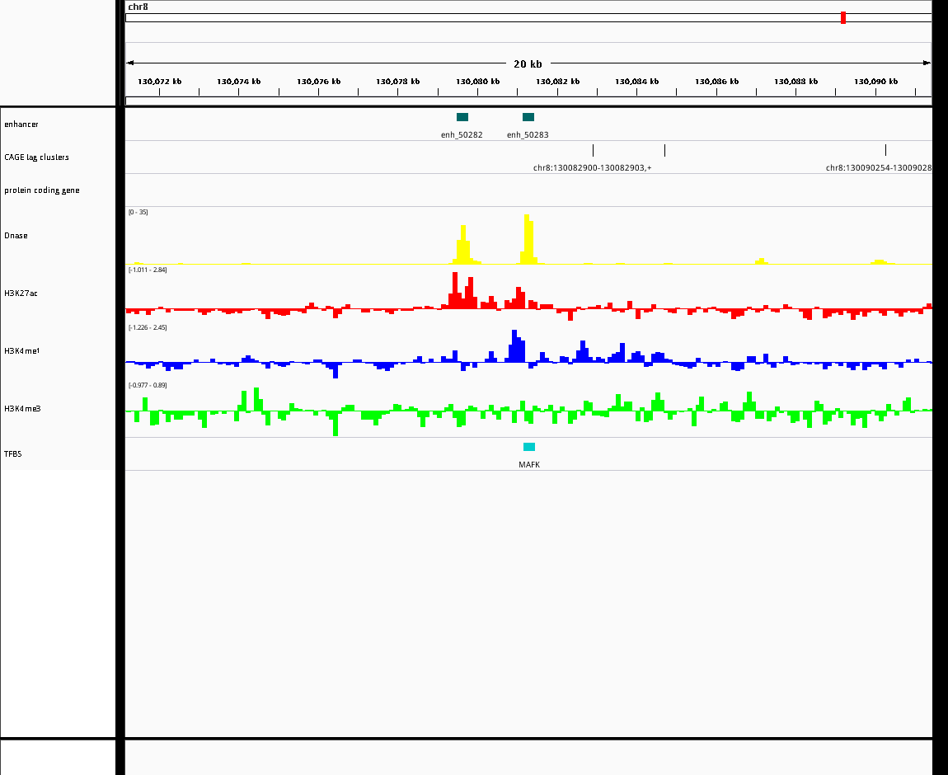Click the cyan MAFK binding site block

coord(529,447)
